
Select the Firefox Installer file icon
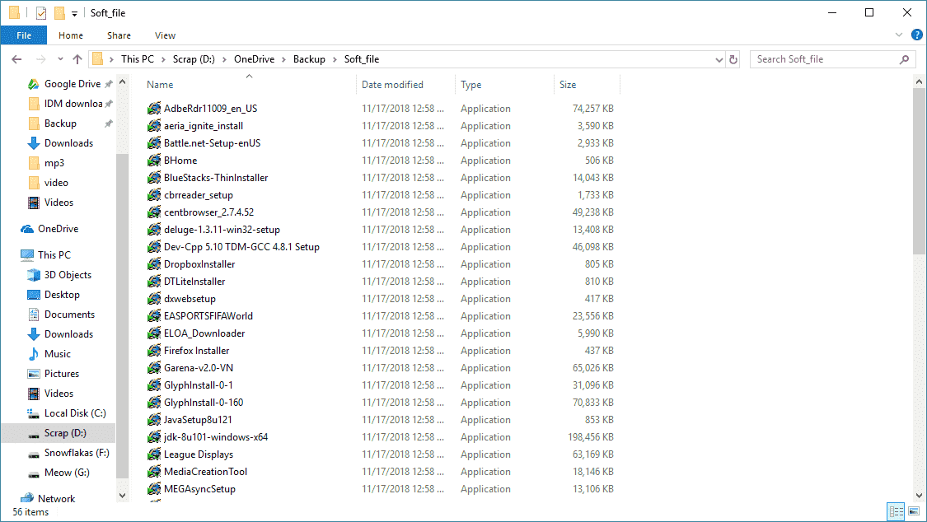154,350
